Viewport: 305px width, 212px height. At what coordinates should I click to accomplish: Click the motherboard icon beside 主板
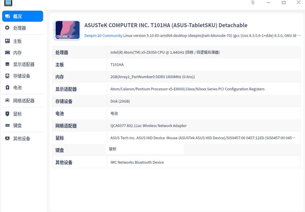[x=7, y=41]
